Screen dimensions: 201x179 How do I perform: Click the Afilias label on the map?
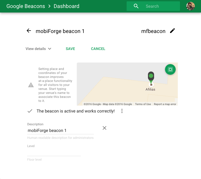coord(150,89)
